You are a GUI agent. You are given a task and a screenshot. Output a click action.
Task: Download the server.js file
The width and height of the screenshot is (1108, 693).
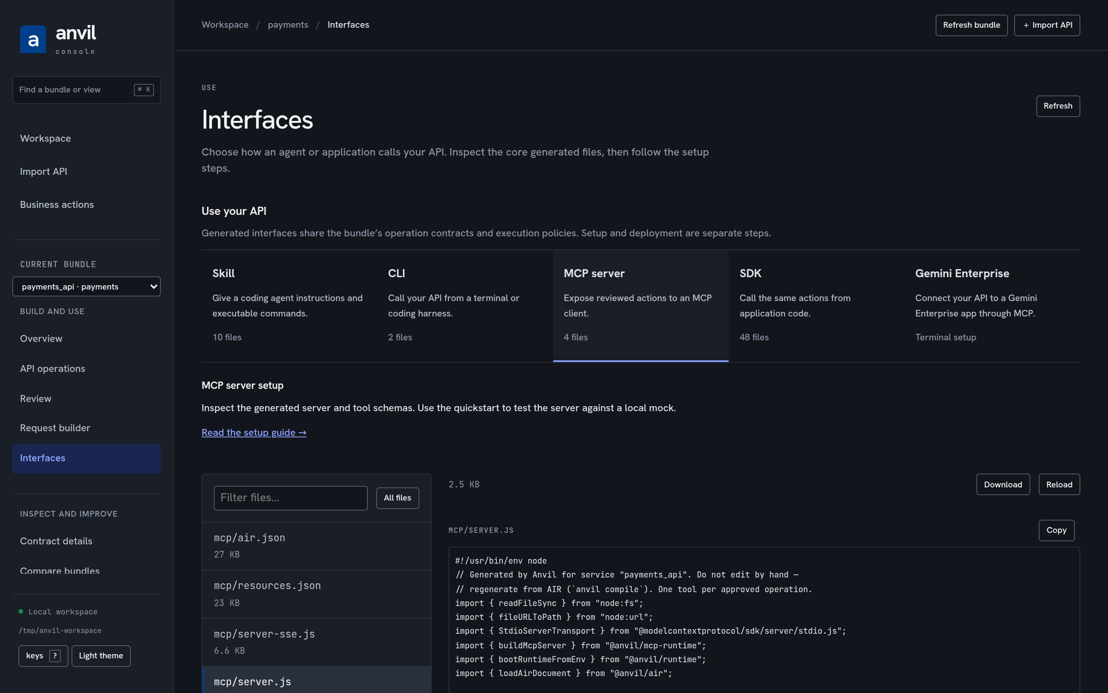tap(1003, 484)
